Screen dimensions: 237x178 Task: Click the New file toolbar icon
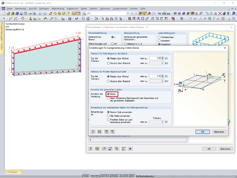[x=4, y=13]
